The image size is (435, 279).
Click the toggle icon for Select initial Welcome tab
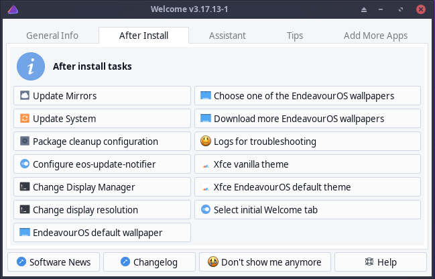(x=206, y=209)
